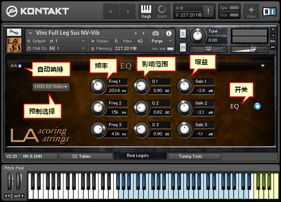This screenshot has height=202, width=281.
Task: Click the Tune knob
Action: coord(197,36)
